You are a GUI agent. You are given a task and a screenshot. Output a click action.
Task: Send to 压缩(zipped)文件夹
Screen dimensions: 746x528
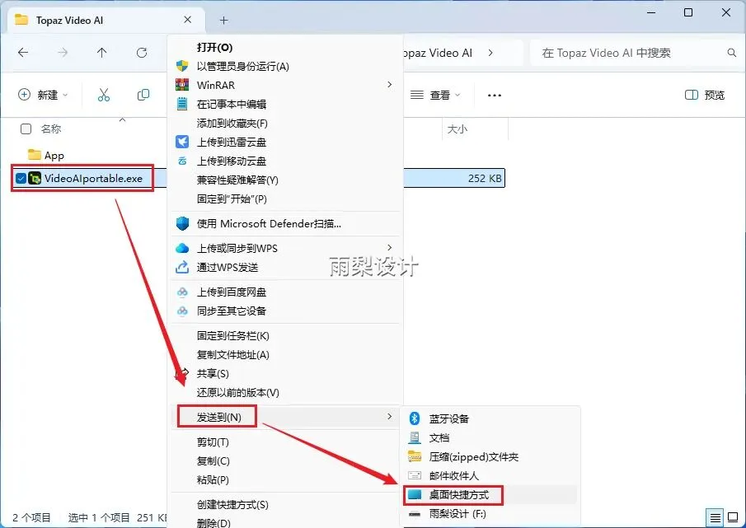(490, 456)
